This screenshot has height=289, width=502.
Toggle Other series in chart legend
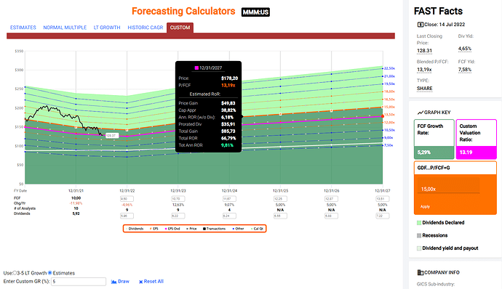[x=238, y=229]
